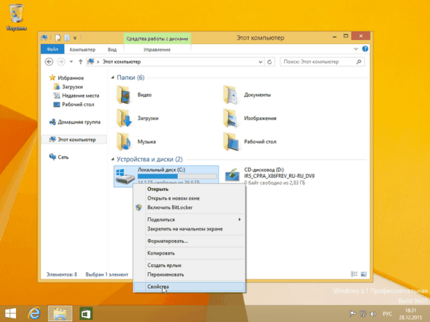Switch to large icons view in status bar
Image resolution: width=430 pixels, height=322 pixels.
(x=364, y=274)
